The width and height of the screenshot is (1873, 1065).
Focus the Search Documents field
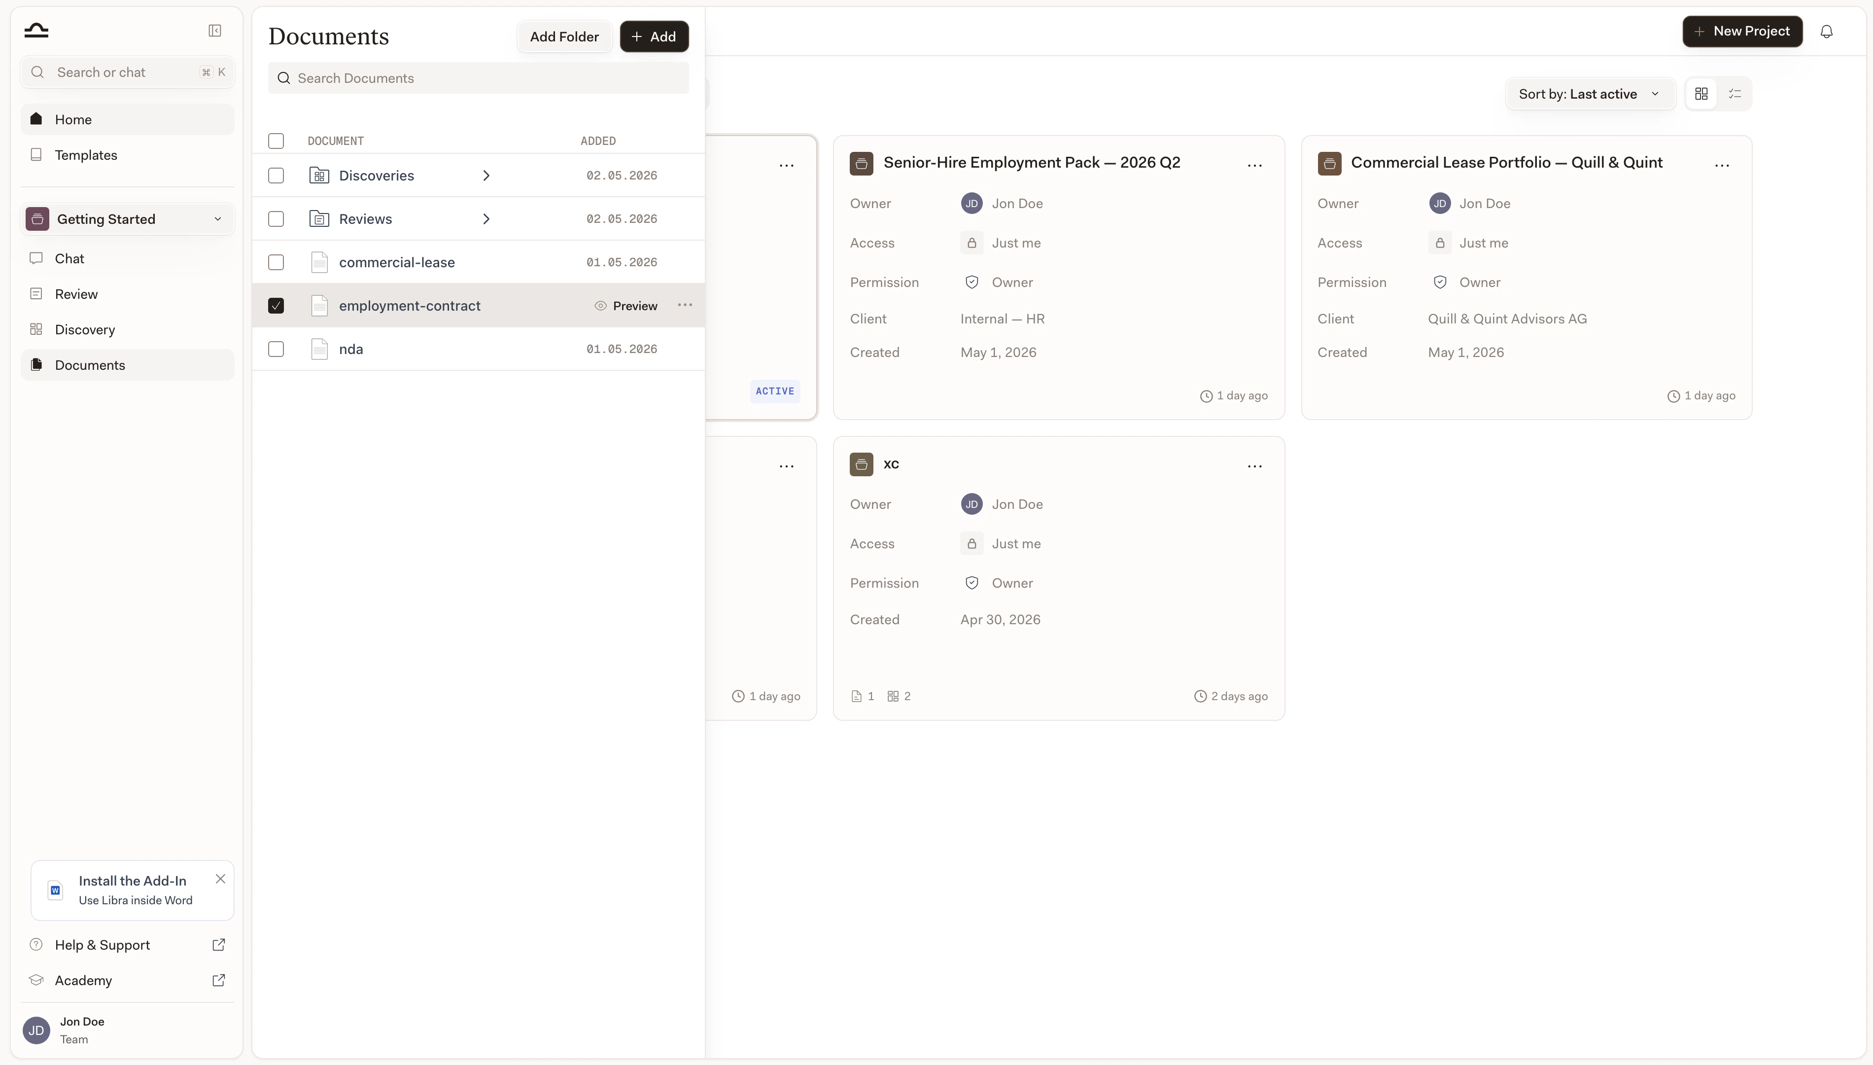pyautogui.click(x=478, y=78)
